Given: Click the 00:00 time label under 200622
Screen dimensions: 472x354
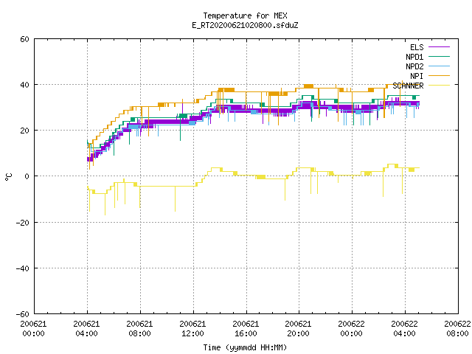Looking at the screenshot, I should [351, 333].
